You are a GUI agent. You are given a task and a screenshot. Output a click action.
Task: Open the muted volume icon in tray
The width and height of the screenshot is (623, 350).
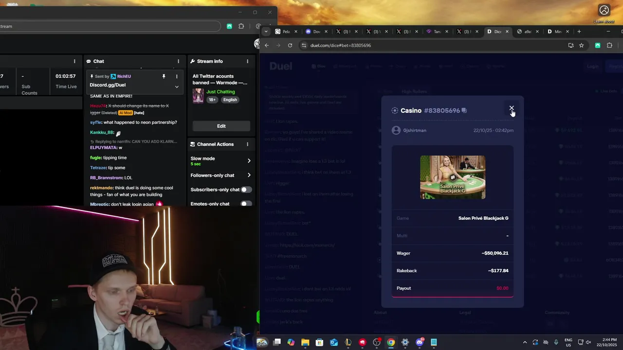pos(588,342)
